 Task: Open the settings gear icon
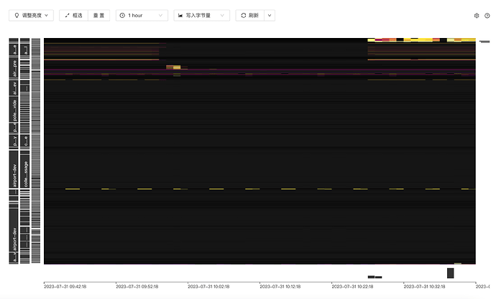pyautogui.click(x=477, y=15)
